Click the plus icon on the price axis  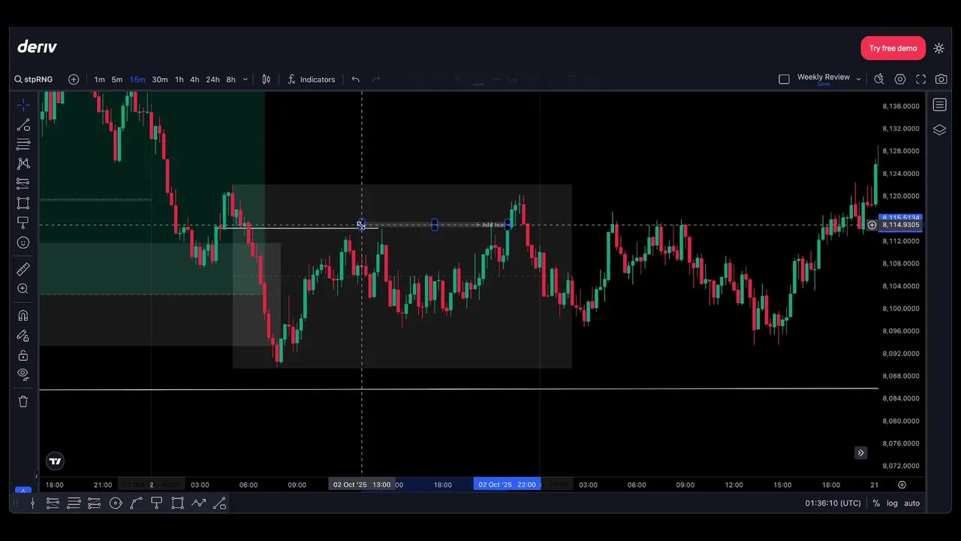coord(872,225)
